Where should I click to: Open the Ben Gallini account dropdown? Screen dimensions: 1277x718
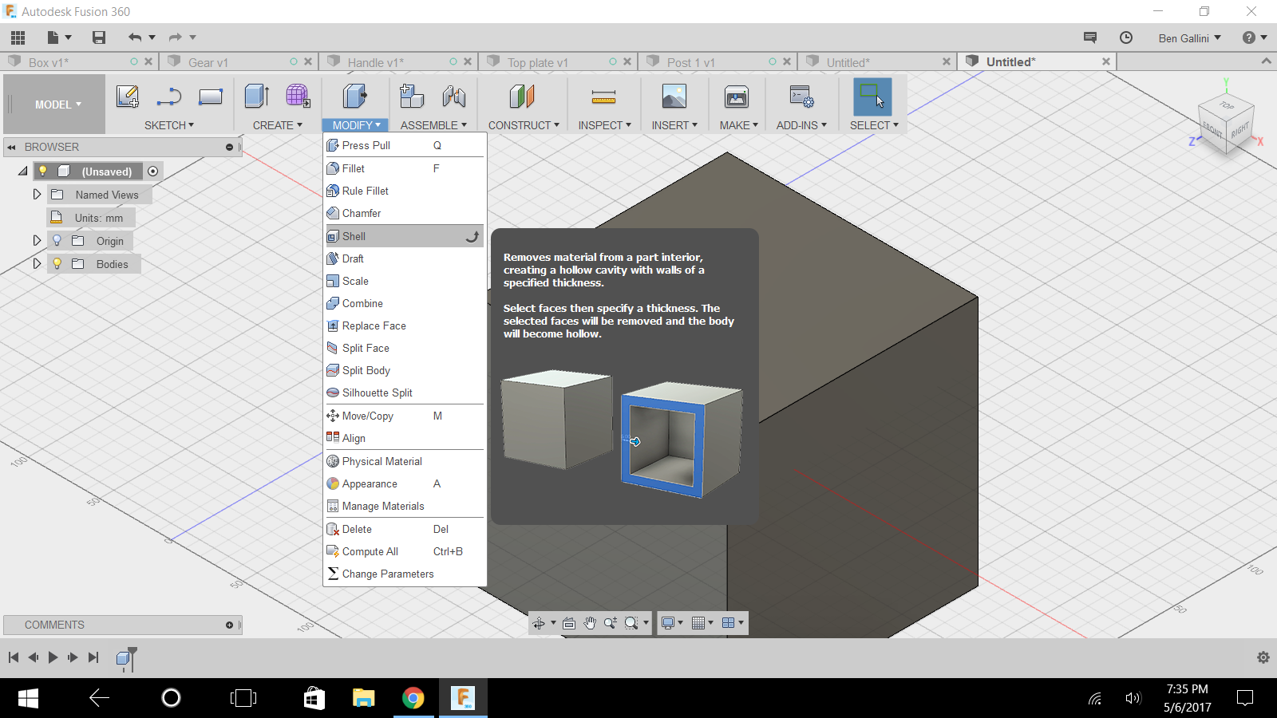click(x=1190, y=38)
